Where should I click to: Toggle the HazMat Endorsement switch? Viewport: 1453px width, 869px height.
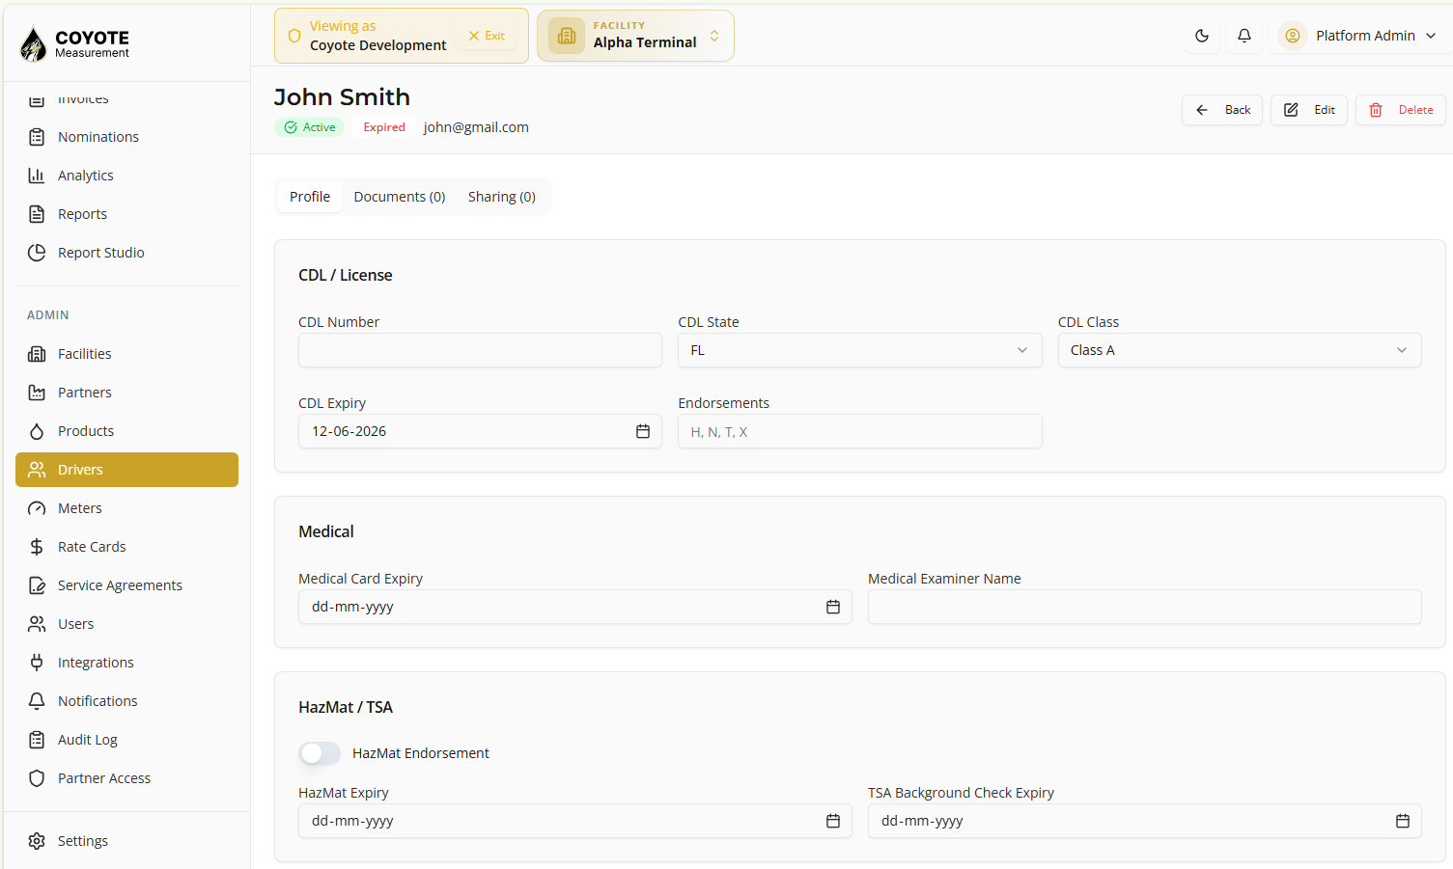[x=320, y=753]
